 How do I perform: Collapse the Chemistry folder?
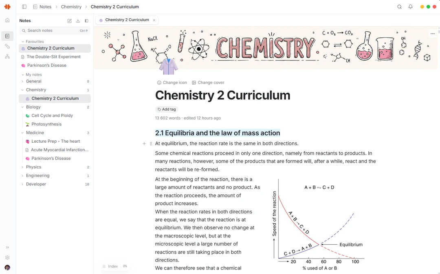(22, 90)
